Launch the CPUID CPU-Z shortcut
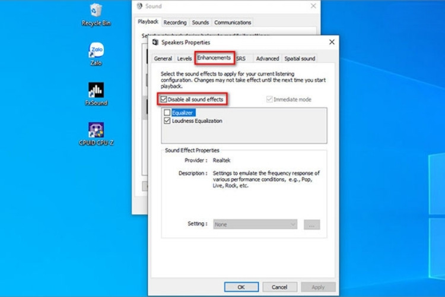This screenshot has height=297, width=445. point(96,130)
